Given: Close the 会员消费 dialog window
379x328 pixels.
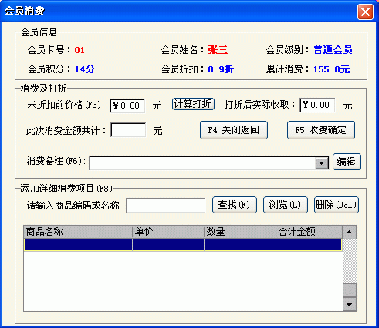Looking at the screenshot, I should pos(365,12).
